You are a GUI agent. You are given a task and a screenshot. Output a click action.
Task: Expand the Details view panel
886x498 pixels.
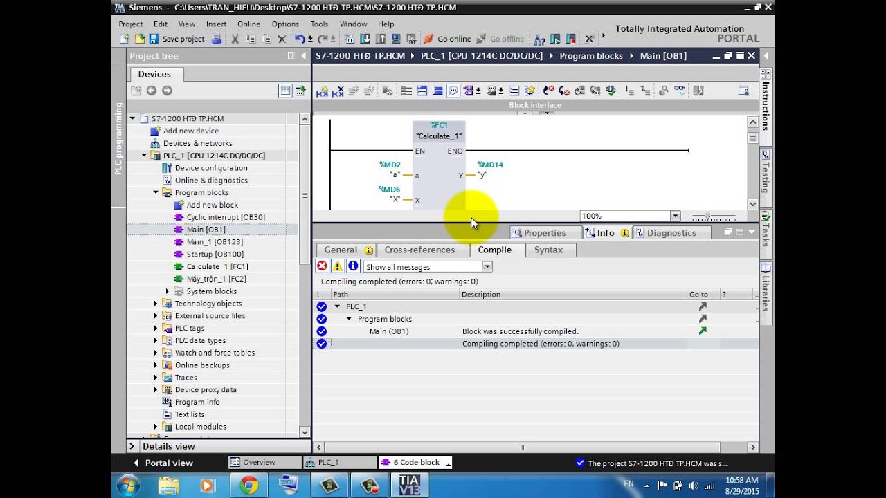tap(132, 446)
